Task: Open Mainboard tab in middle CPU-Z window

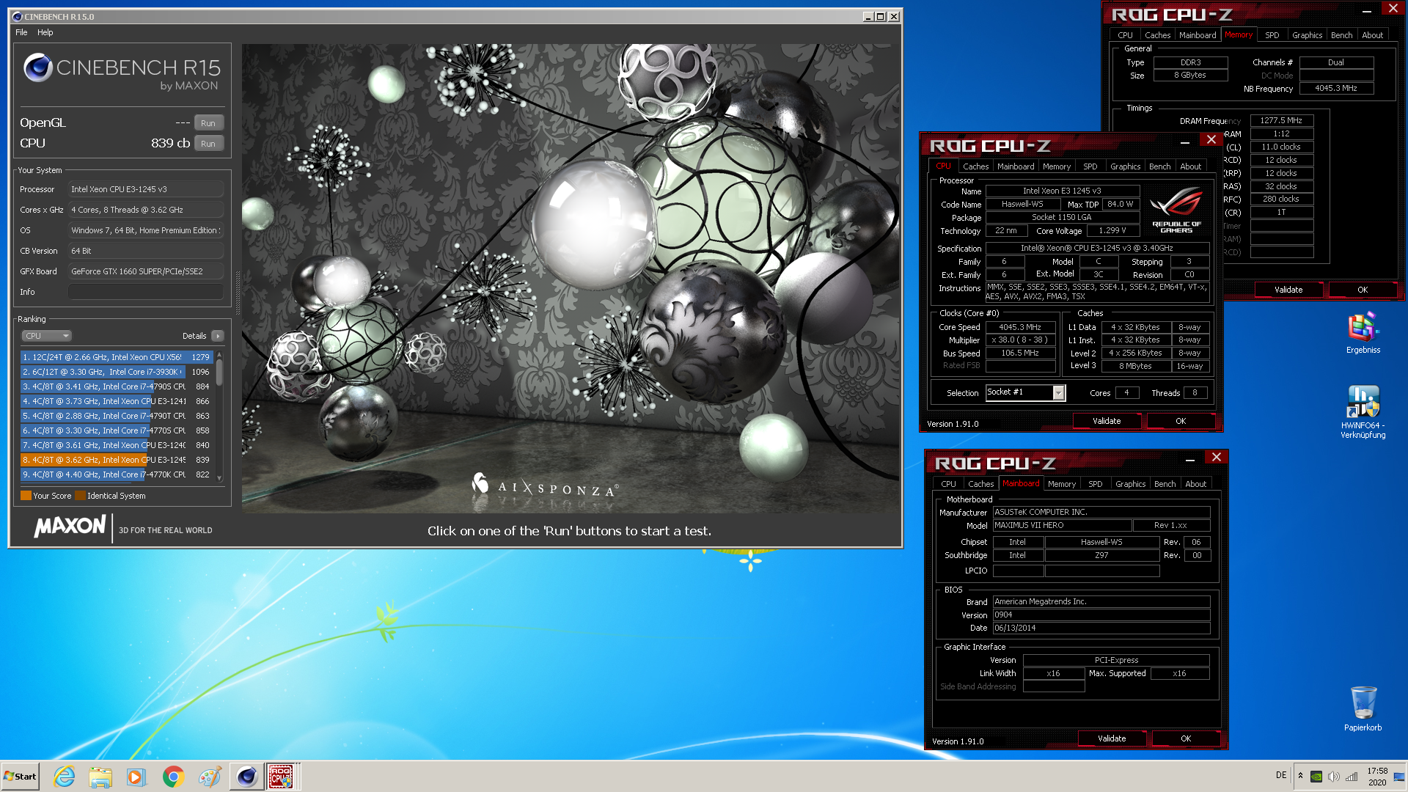Action: coord(1016,166)
